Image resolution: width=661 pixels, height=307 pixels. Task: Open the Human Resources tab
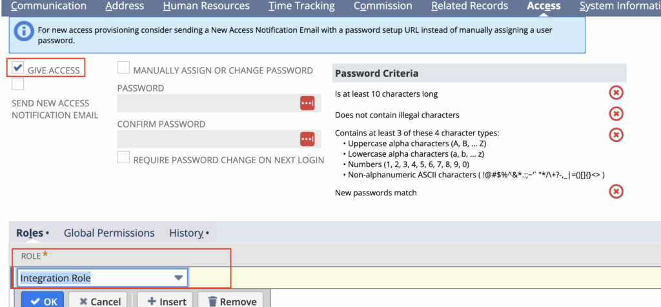tap(206, 6)
